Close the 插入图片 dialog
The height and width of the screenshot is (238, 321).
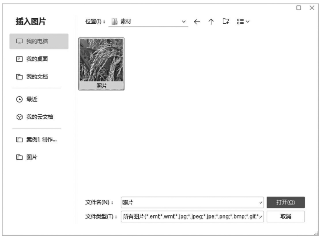(x=312, y=7)
